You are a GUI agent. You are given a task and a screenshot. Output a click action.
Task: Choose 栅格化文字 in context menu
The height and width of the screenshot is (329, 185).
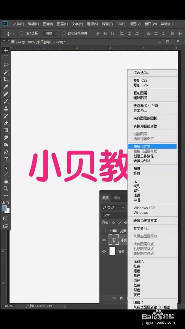pyautogui.click(x=152, y=146)
